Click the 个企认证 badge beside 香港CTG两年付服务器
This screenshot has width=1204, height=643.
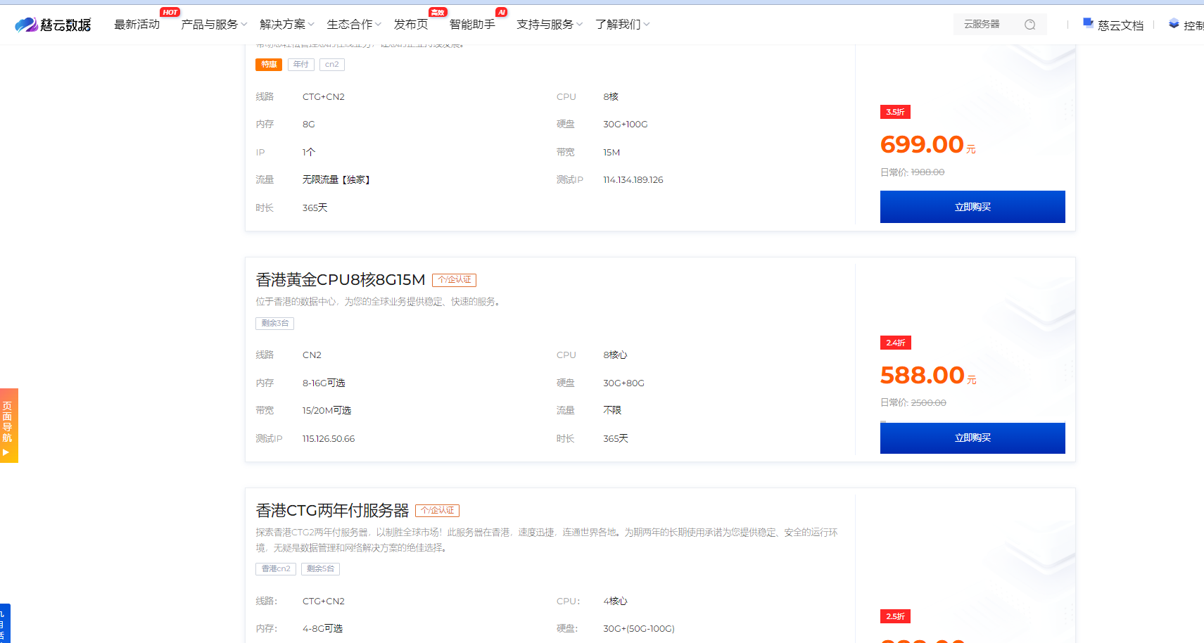(437, 511)
